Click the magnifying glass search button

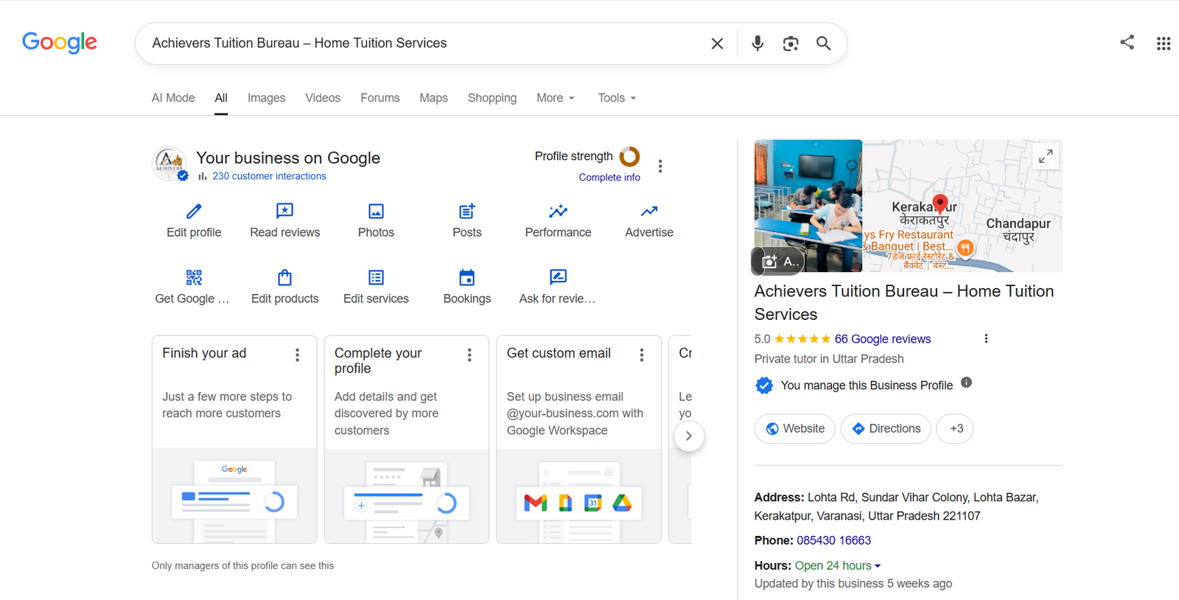[824, 43]
